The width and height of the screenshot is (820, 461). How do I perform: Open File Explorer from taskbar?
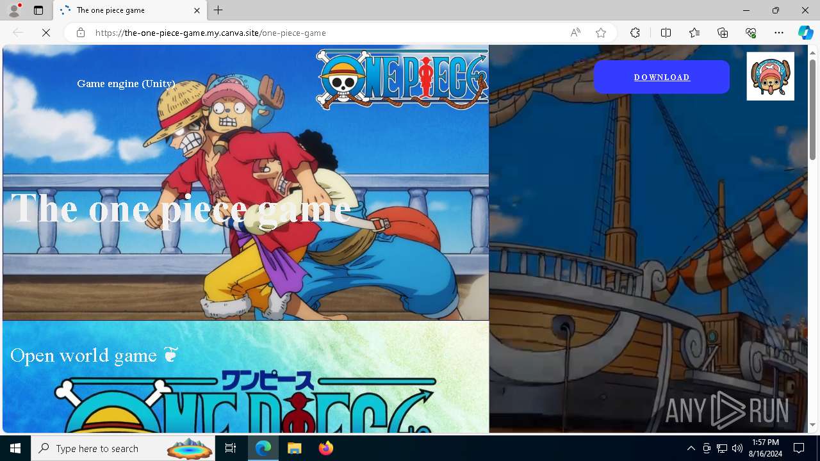coord(294,448)
